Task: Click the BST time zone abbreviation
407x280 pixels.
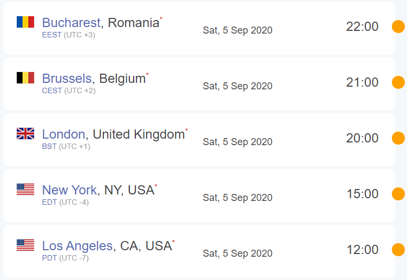Action: click(49, 147)
